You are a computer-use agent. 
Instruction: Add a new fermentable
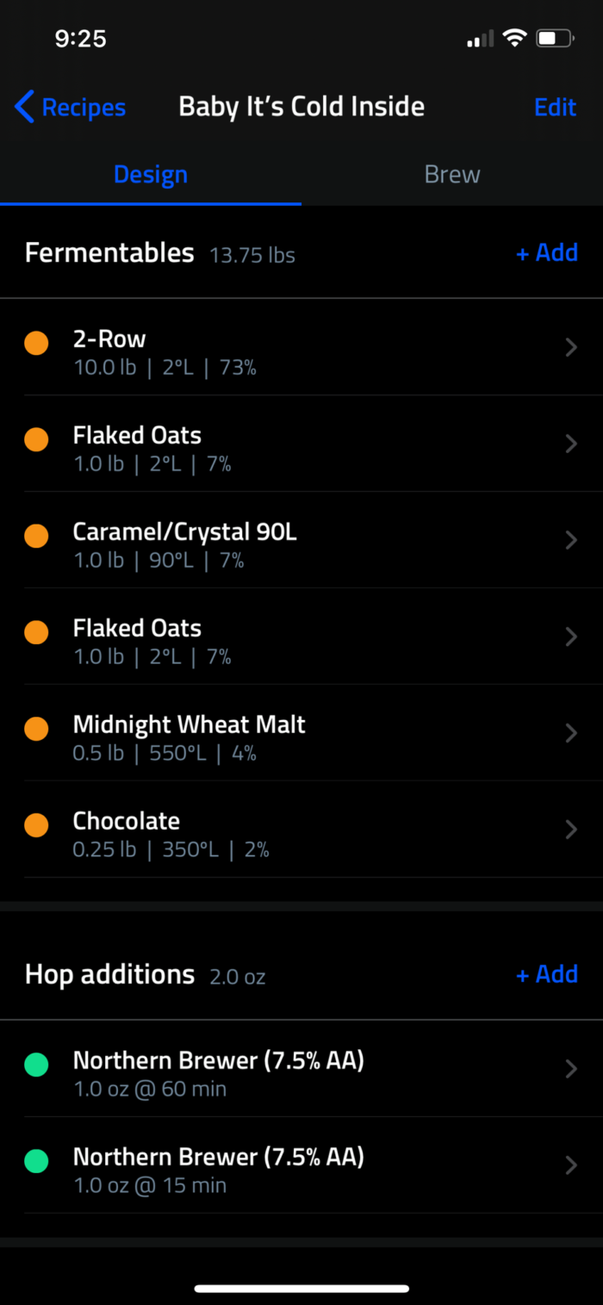coord(547,252)
